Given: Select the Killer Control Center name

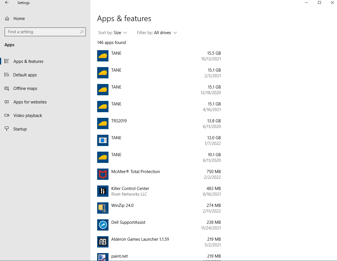Looking at the screenshot, I should click(x=130, y=189).
